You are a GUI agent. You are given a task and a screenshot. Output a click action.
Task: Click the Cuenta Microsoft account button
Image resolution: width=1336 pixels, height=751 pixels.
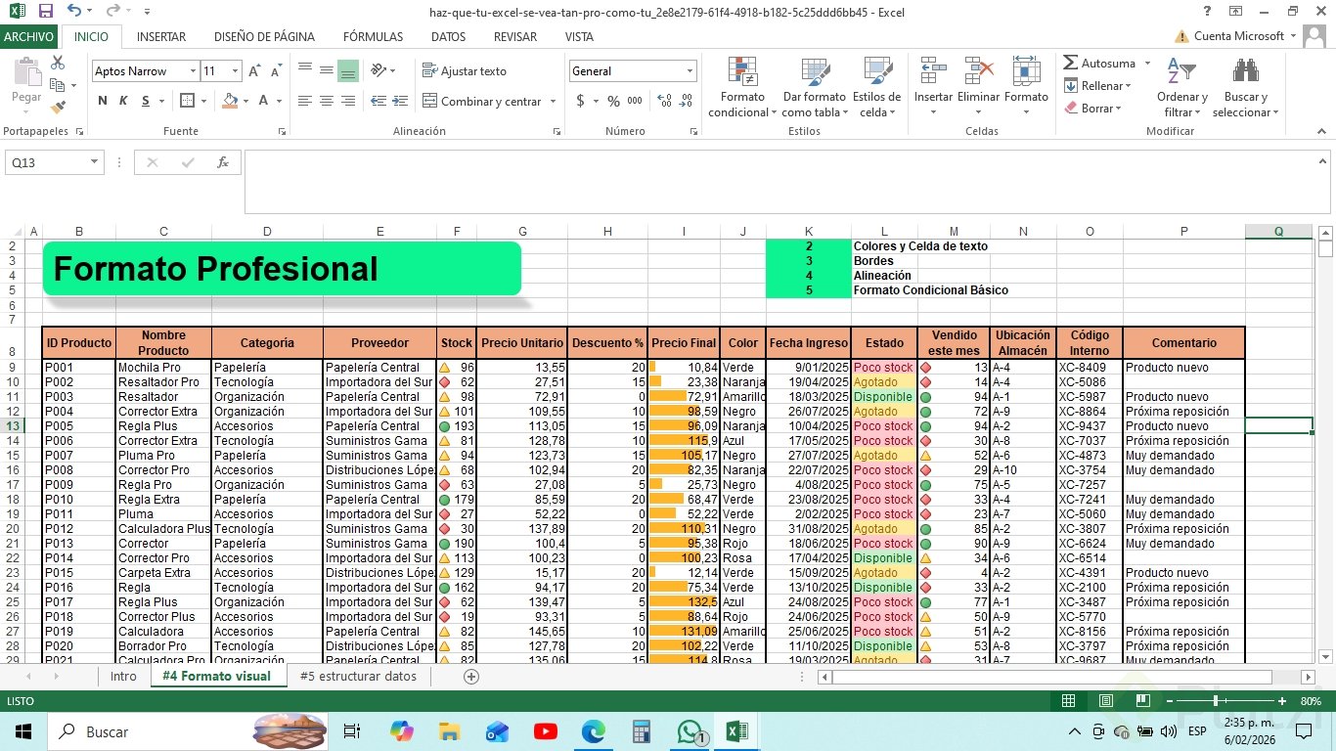pos(1238,36)
